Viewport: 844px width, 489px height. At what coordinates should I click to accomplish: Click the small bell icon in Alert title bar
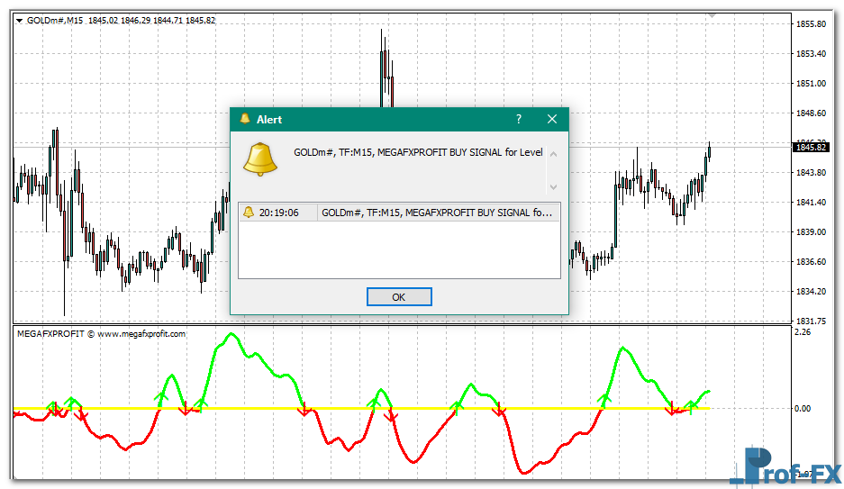tap(244, 119)
